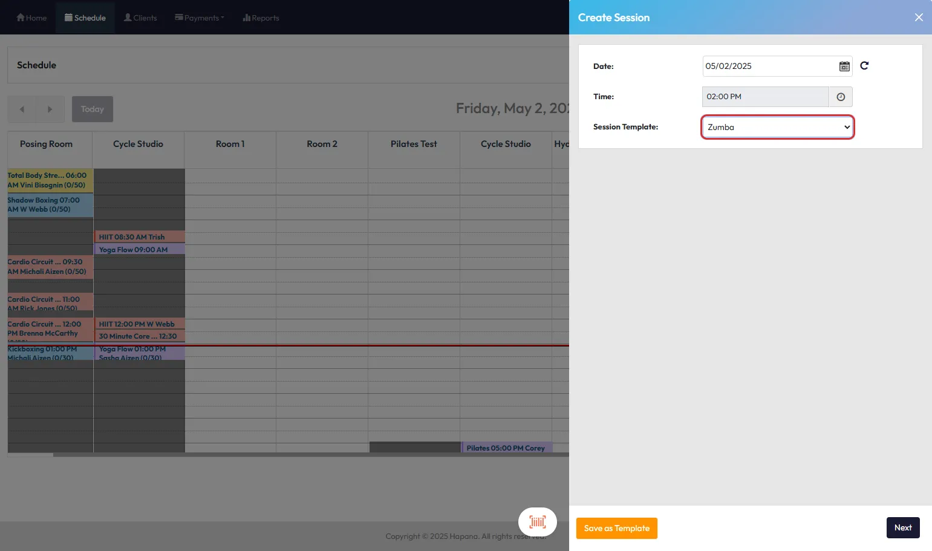Click Save as Template
932x551 pixels.
[x=616, y=528]
